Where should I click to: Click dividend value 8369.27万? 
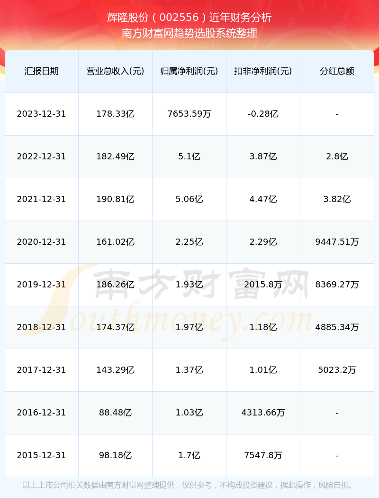click(337, 285)
